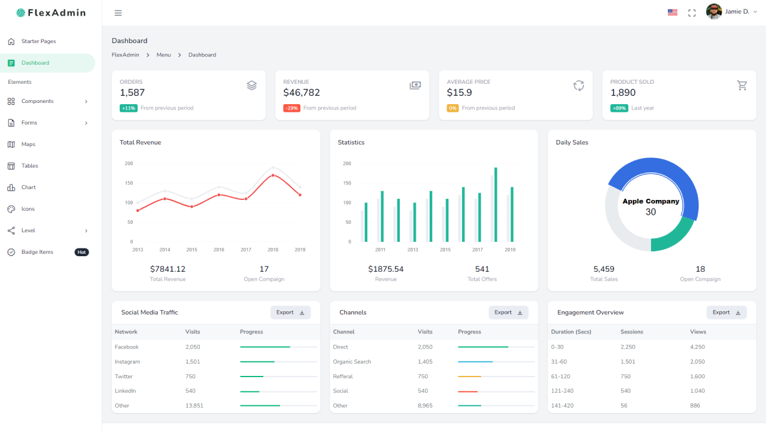Click the 5,459 Total Sales value
Screen dimensions: 766x431
604,269
